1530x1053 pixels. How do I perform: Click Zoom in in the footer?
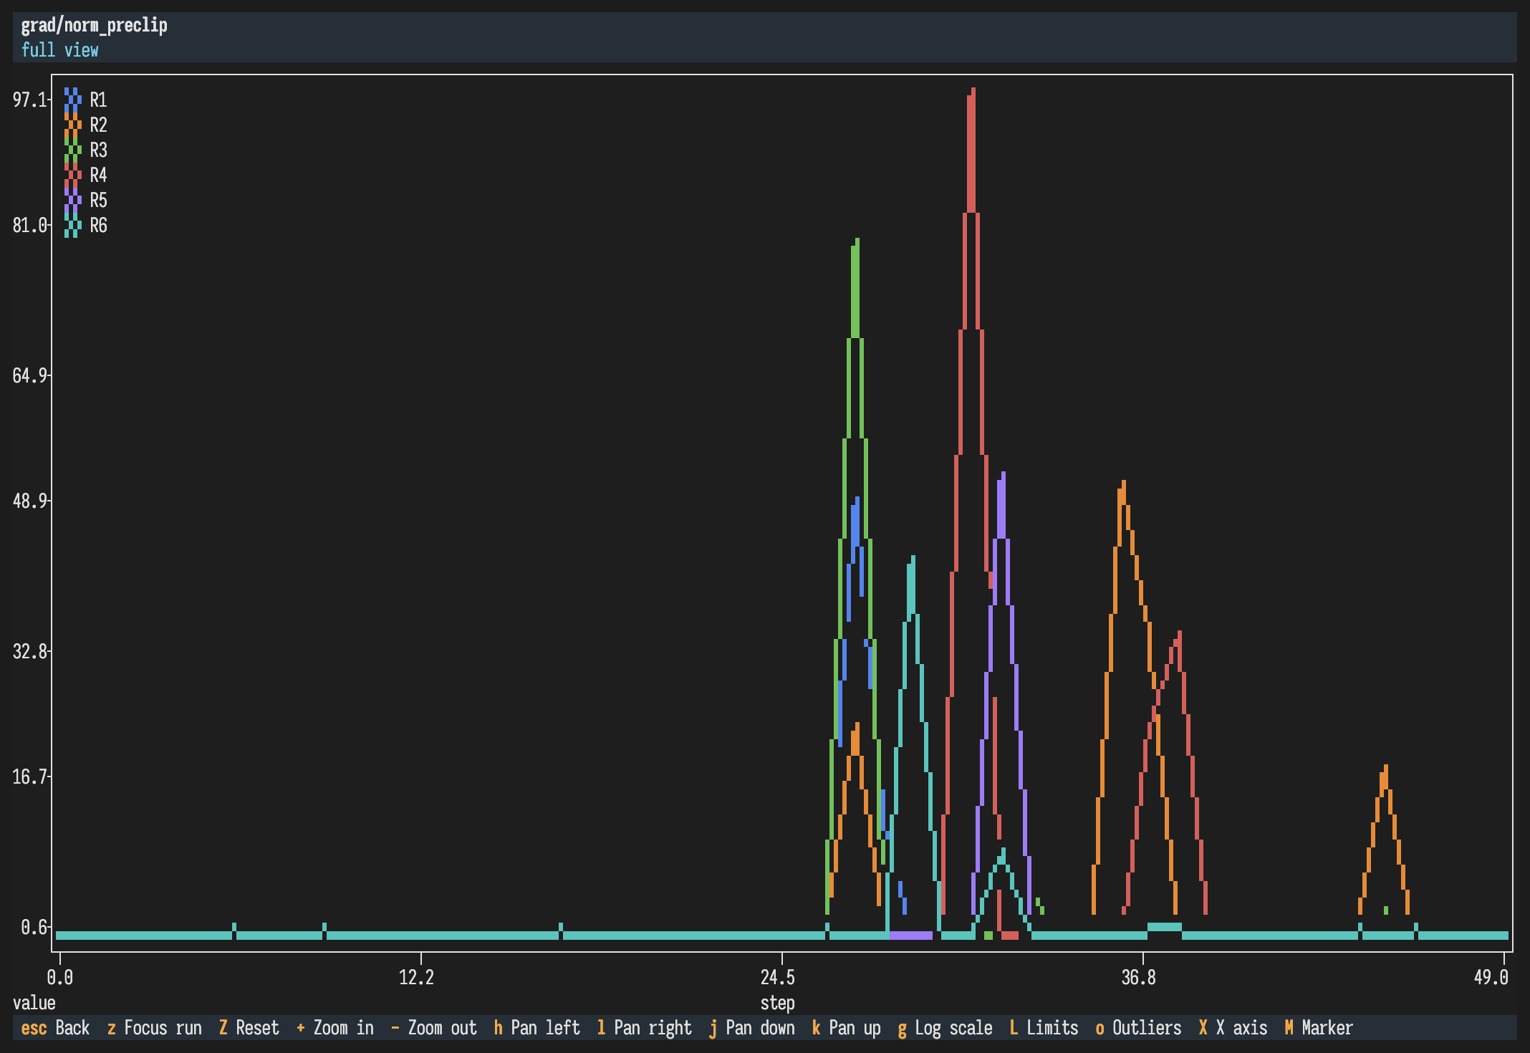(x=335, y=1028)
